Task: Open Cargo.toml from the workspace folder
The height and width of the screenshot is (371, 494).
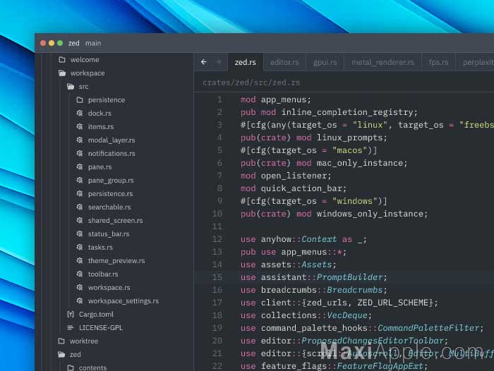Action: coord(96,314)
